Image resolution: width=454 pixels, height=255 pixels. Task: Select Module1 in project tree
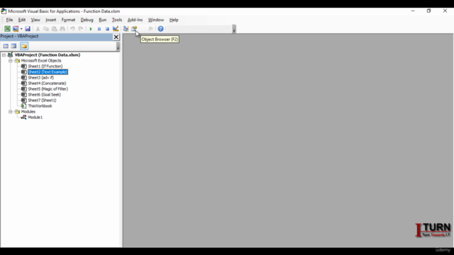(35, 118)
